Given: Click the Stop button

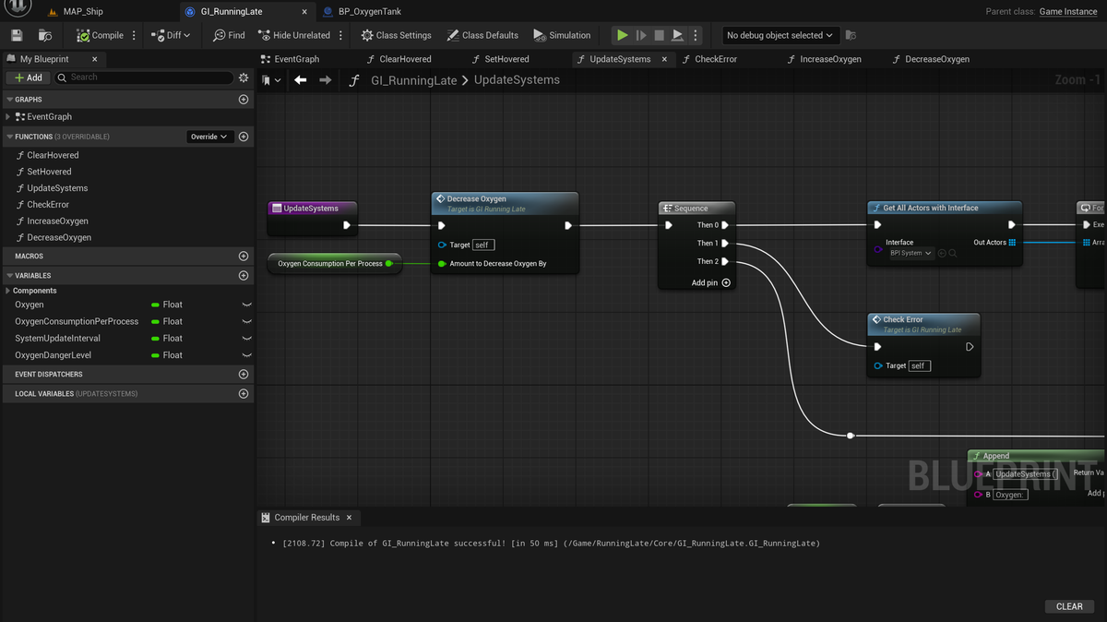Looking at the screenshot, I should (659, 35).
